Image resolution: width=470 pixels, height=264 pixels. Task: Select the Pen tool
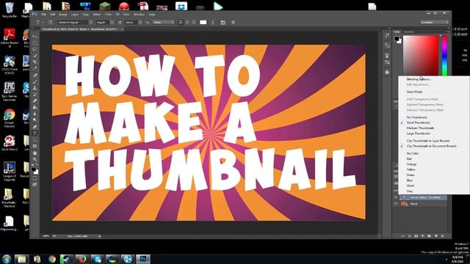click(x=35, y=127)
